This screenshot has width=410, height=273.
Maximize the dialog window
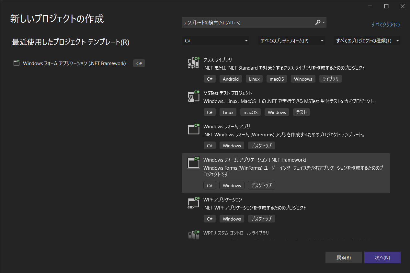pyautogui.click(x=386, y=6)
